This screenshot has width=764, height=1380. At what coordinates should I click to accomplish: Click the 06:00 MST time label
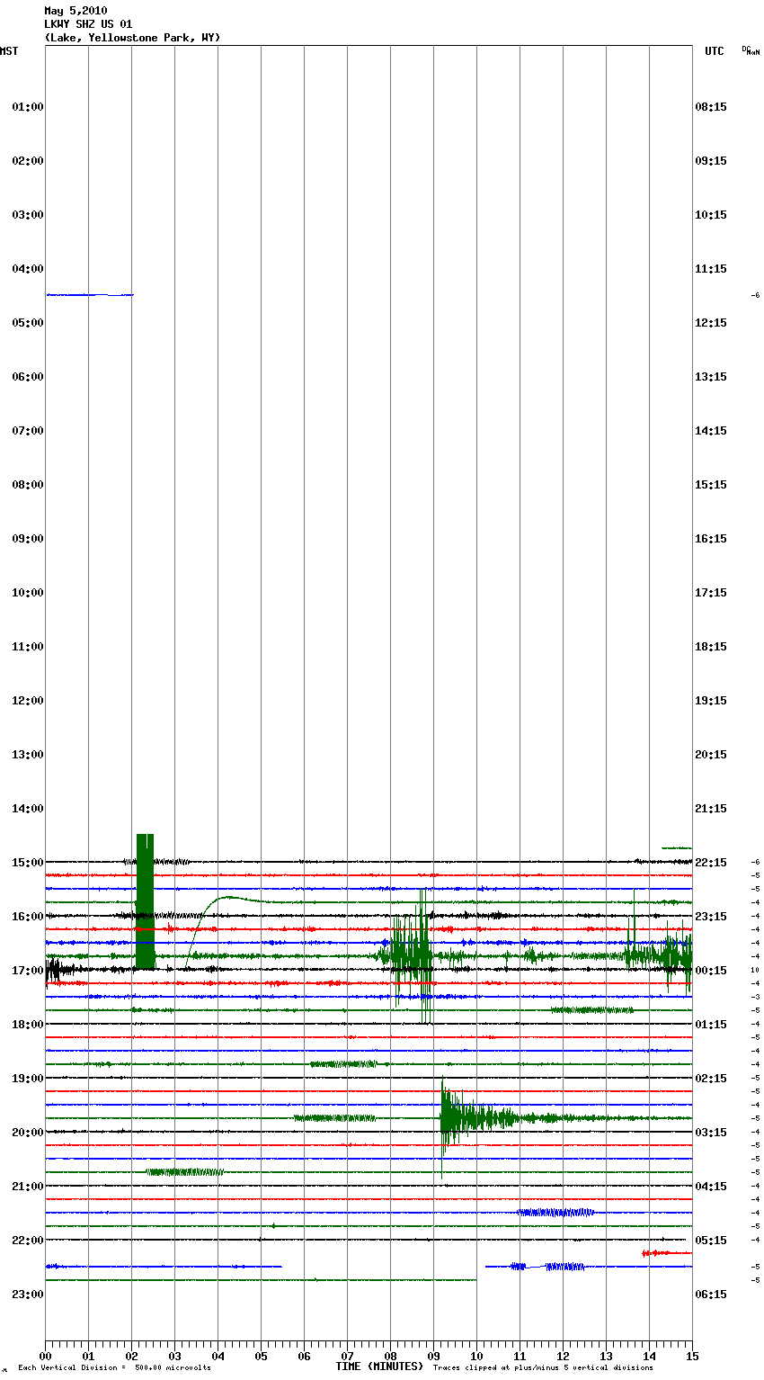click(28, 377)
